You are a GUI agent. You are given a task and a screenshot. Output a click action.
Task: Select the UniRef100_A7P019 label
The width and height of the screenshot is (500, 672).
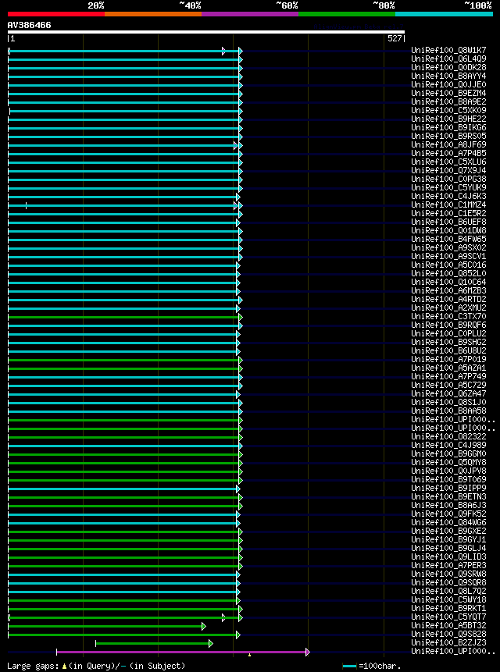[x=448, y=359]
